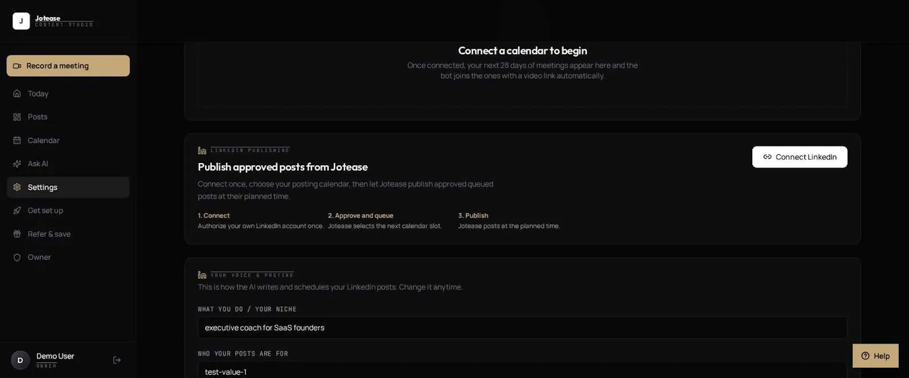The height and width of the screenshot is (378, 909).
Task: Open the Help button
Action: pyautogui.click(x=875, y=356)
